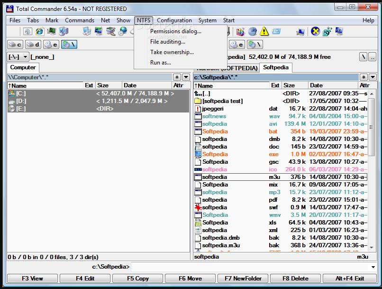The width and height of the screenshot is (382, 289).
Task: Open the Configuration menu
Action: [x=174, y=20]
